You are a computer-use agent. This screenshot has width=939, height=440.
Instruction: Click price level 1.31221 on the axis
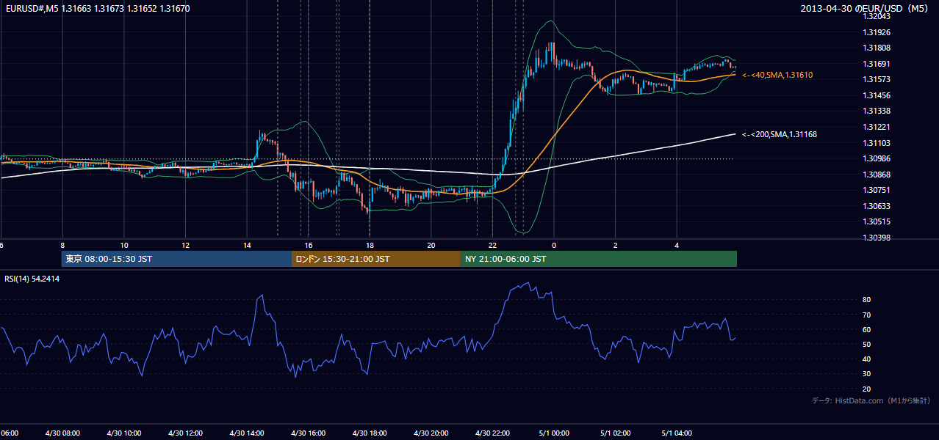click(x=877, y=127)
